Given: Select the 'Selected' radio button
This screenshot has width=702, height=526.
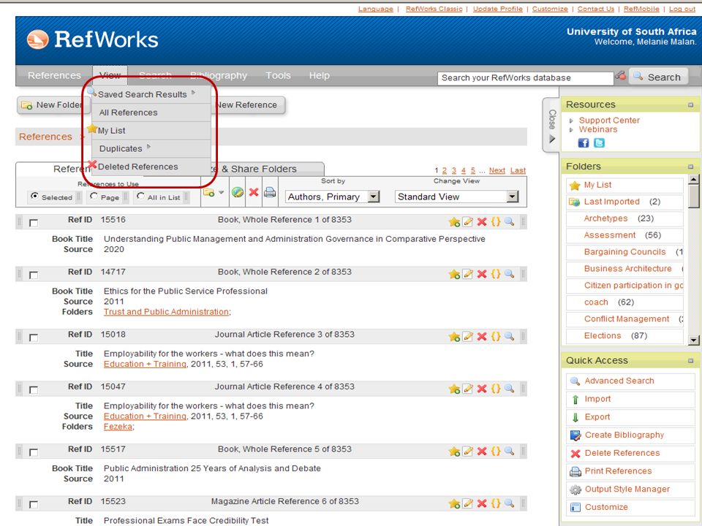Looking at the screenshot, I should [x=34, y=197].
